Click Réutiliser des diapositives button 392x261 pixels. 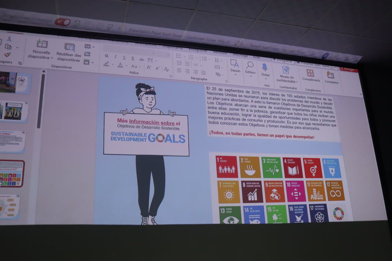(x=69, y=52)
